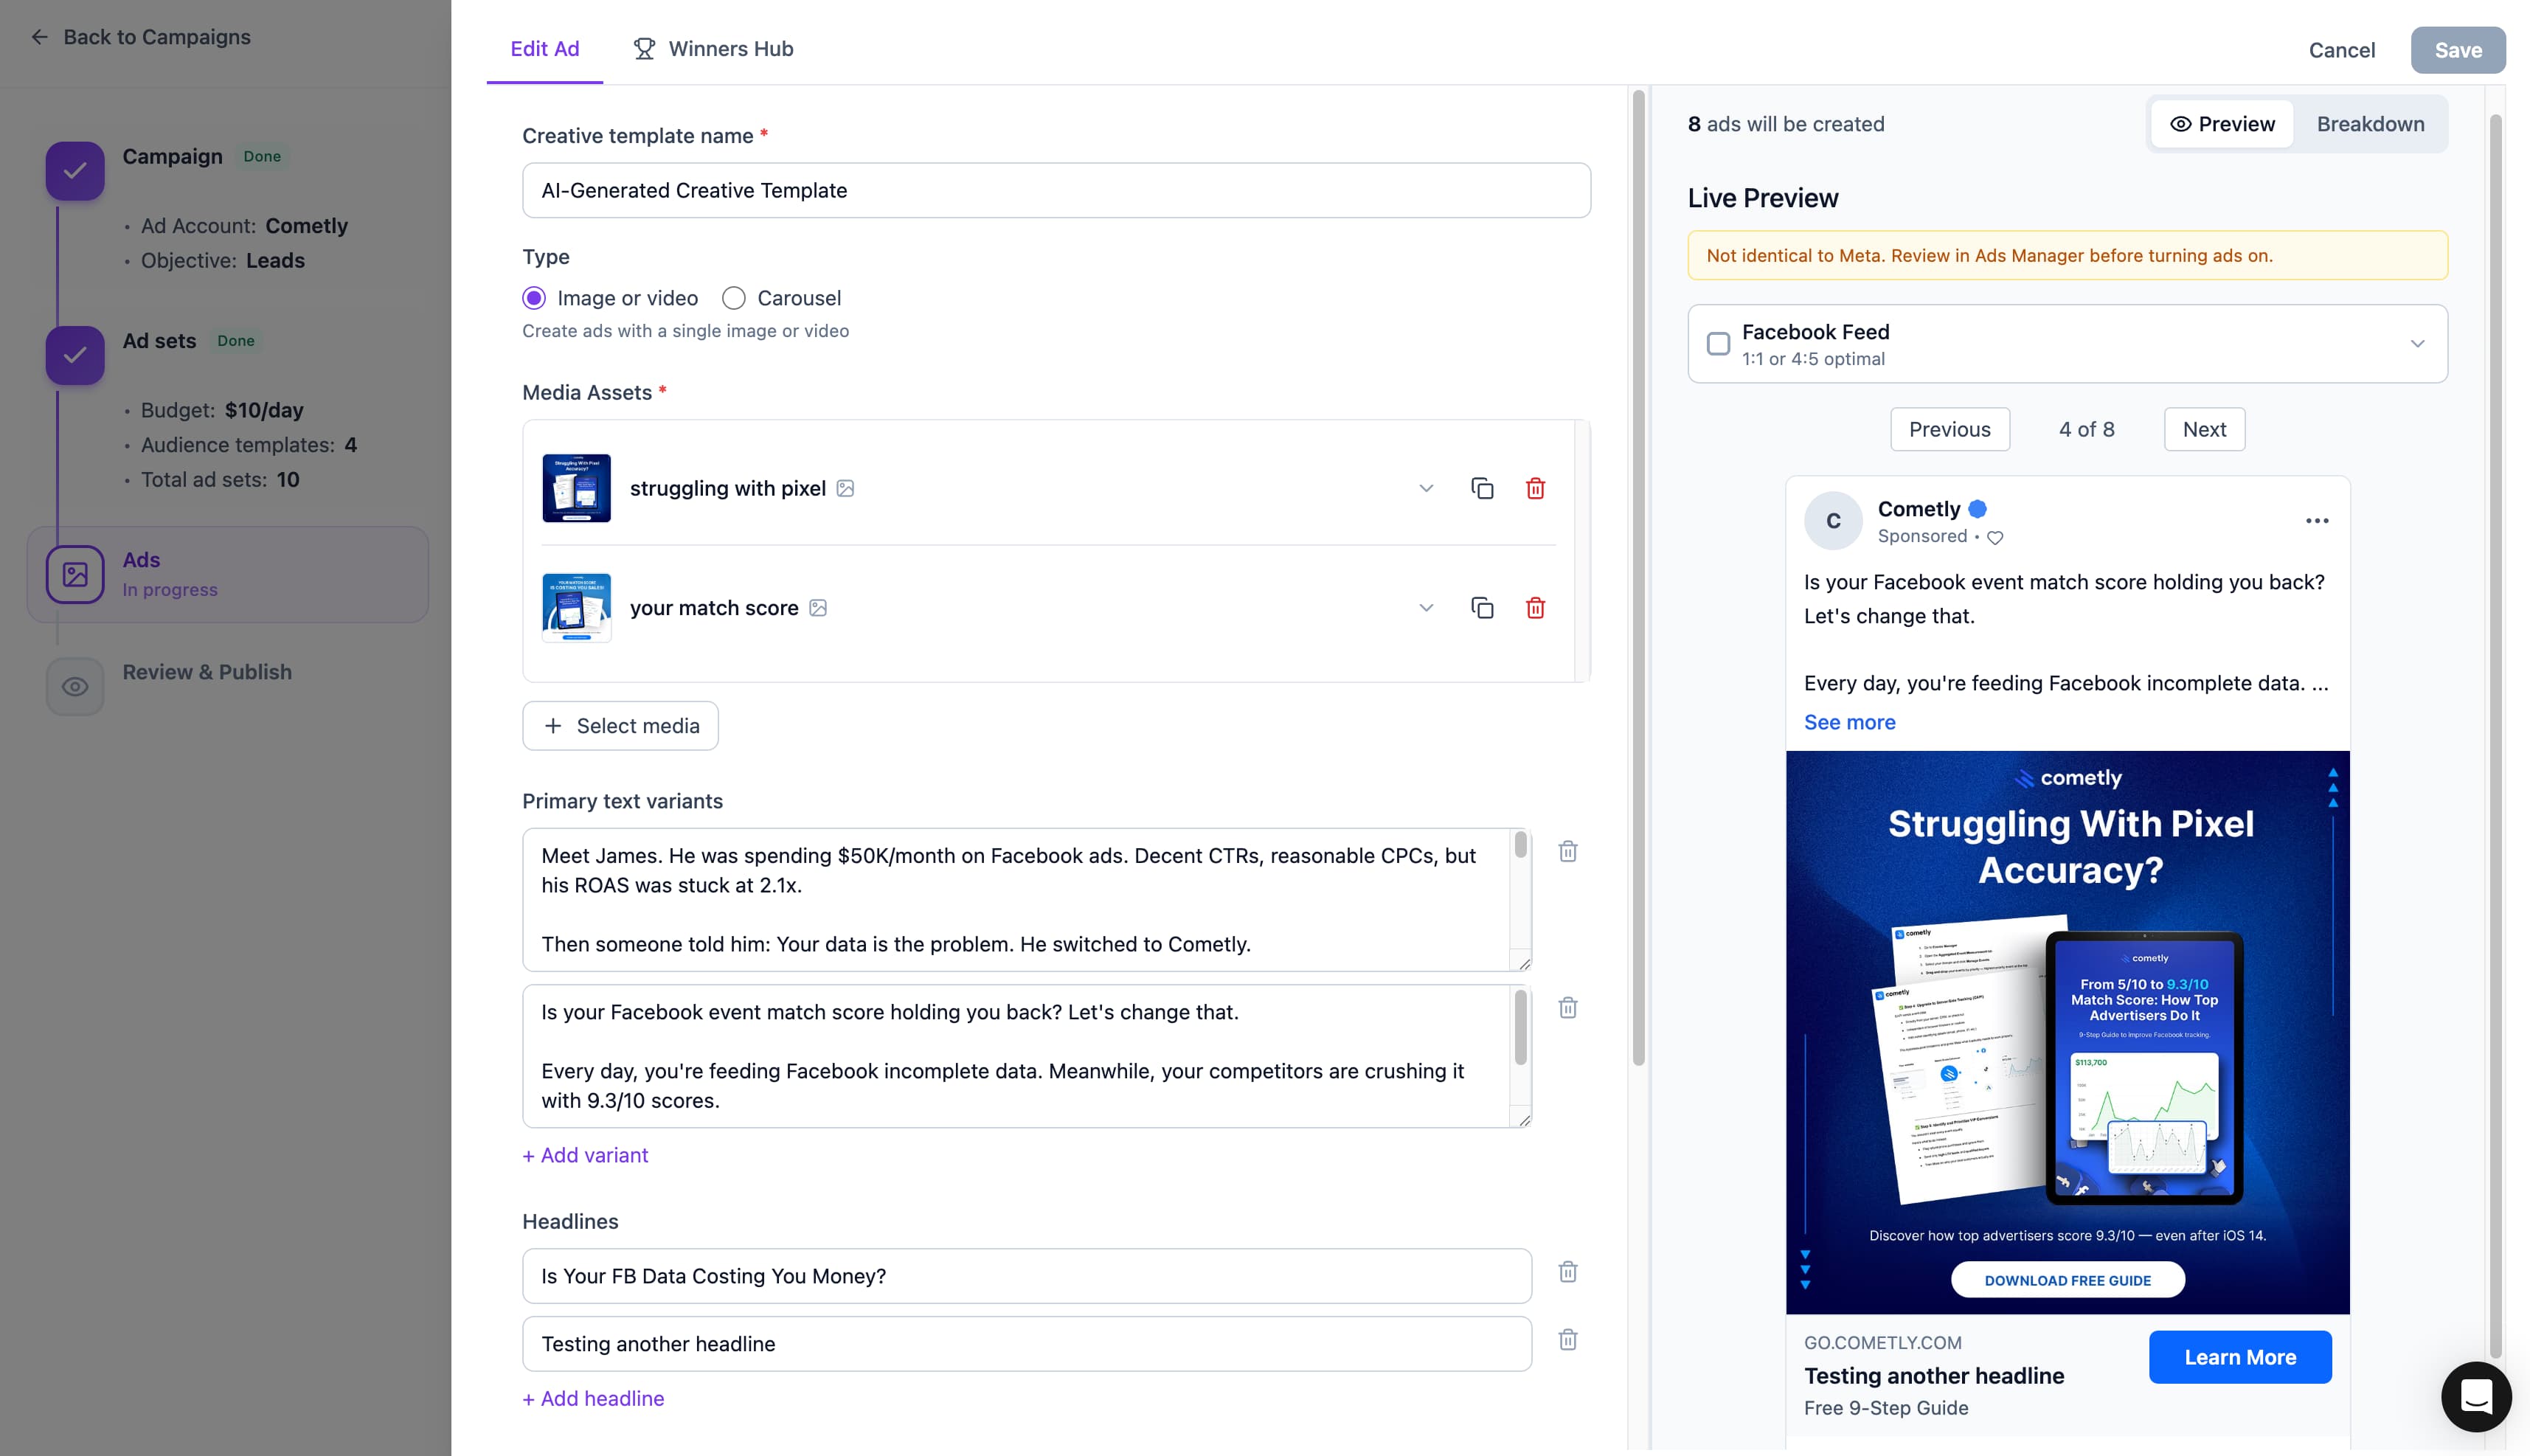Click the heart icon next to Sponsored
This screenshot has height=1456, width=2530.
pyautogui.click(x=1995, y=537)
